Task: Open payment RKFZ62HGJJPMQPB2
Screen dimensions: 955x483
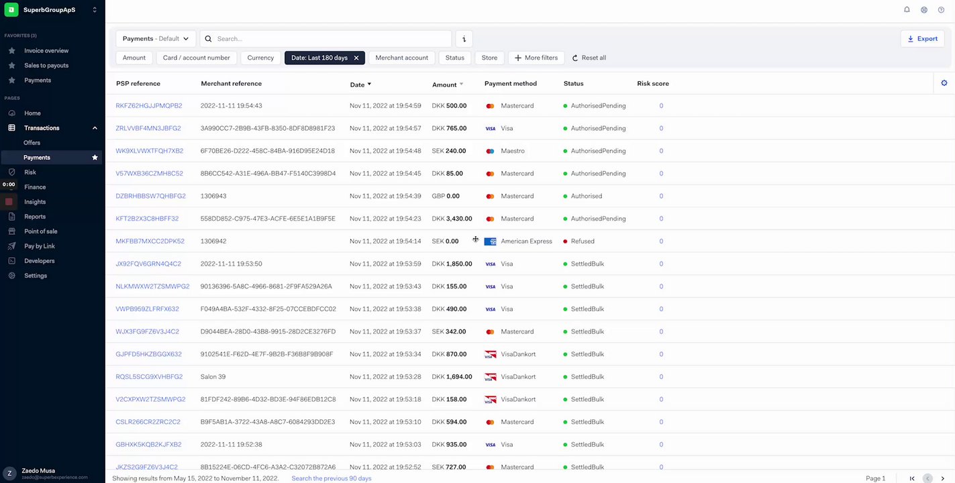Action: pos(149,106)
